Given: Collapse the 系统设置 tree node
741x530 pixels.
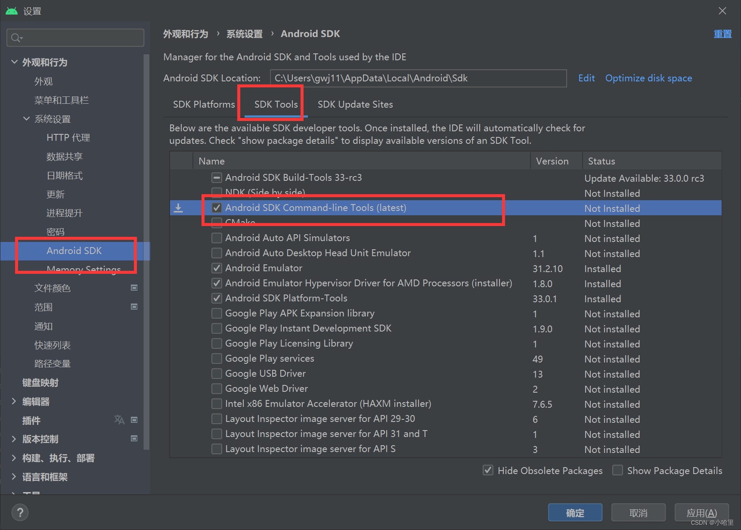Looking at the screenshot, I should pos(26,118).
